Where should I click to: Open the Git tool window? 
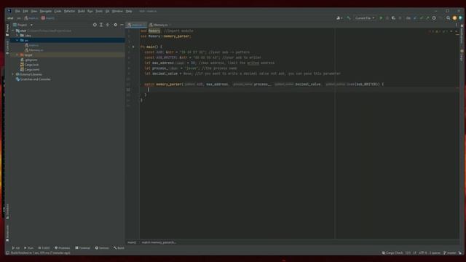click(x=16, y=247)
